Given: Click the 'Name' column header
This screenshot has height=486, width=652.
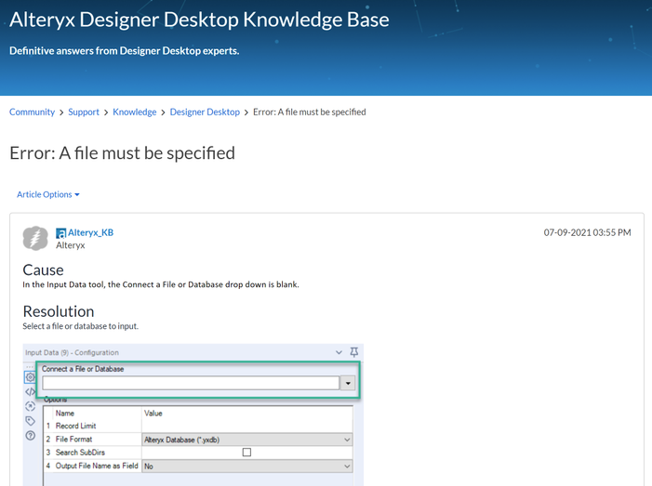Looking at the screenshot, I should tap(65, 414).
